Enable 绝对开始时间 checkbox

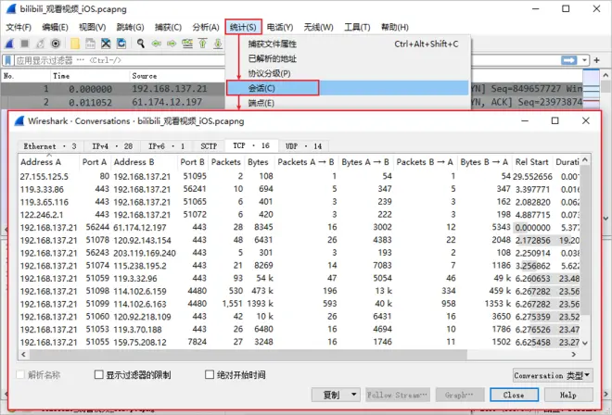[210, 375]
